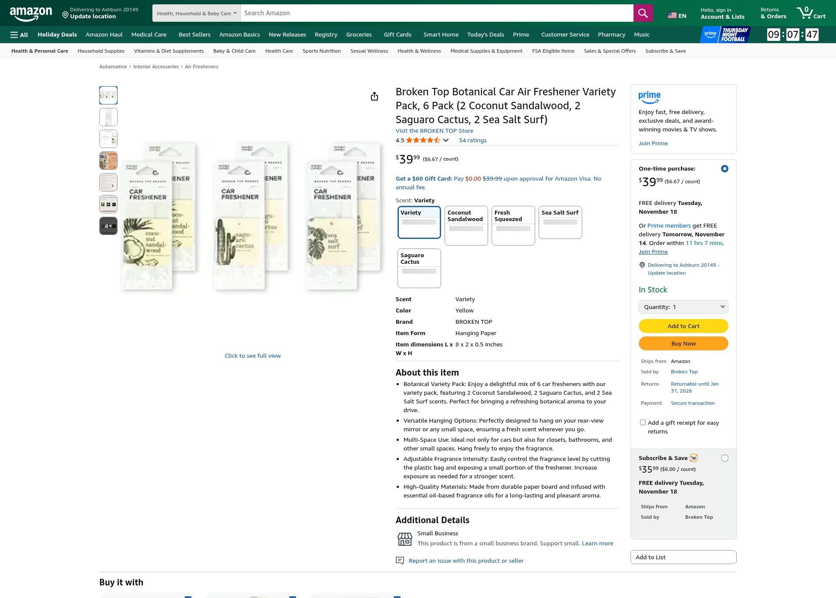Click the star rating icons
The height and width of the screenshot is (598, 836).
pos(423,140)
